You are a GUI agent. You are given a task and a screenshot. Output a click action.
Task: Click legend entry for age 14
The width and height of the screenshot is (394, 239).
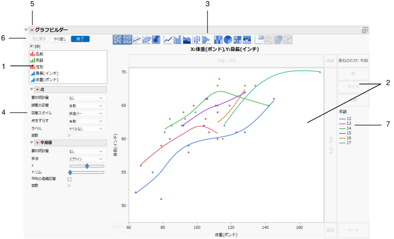tap(345, 128)
